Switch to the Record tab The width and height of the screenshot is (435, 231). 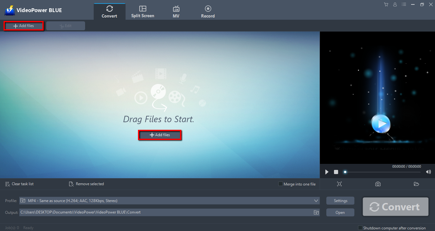[x=208, y=10]
